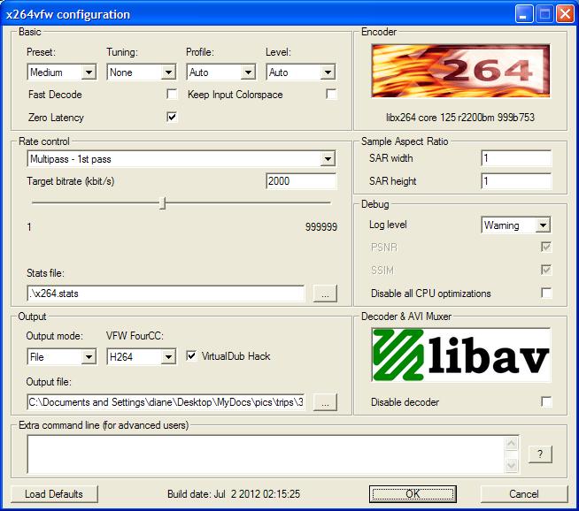Dismiss the dialog with the Cancel button

tap(524, 494)
